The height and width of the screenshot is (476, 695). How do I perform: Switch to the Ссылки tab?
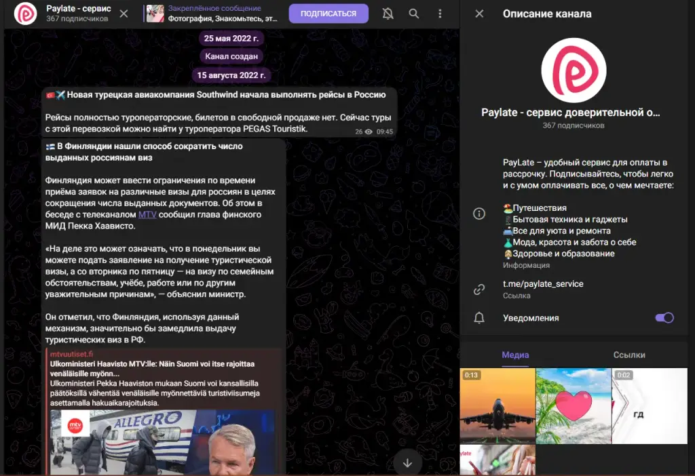click(629, 355)
